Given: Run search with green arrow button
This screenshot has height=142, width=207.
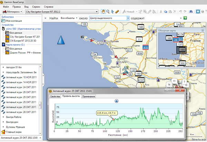Looking at the screenshot, I should click(185, 18).
